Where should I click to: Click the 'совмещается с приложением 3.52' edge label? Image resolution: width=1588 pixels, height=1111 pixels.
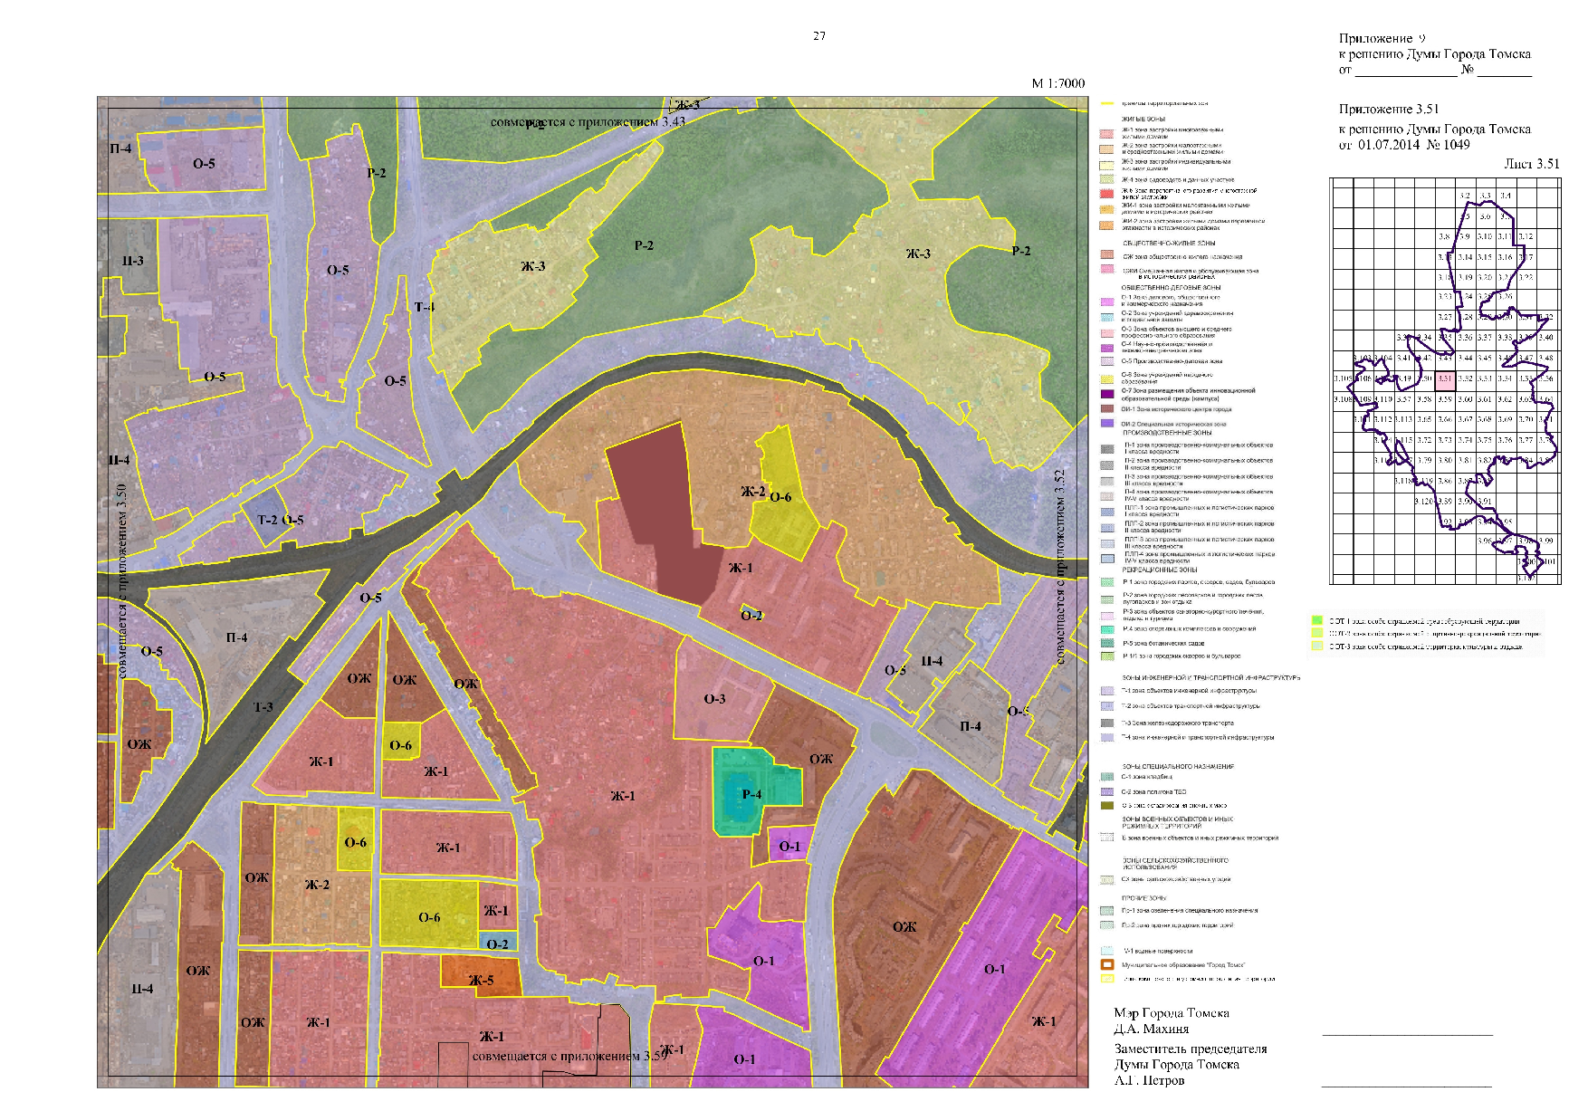pos(1060,567)
